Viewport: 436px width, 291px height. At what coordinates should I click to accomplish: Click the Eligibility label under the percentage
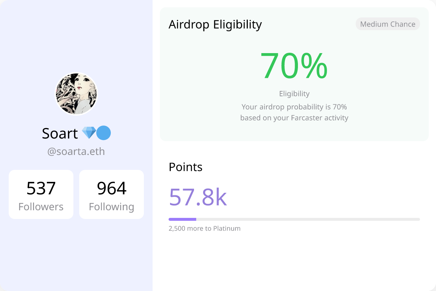294,93
